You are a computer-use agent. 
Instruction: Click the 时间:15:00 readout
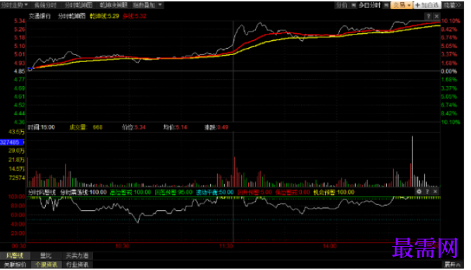[42, 128]
